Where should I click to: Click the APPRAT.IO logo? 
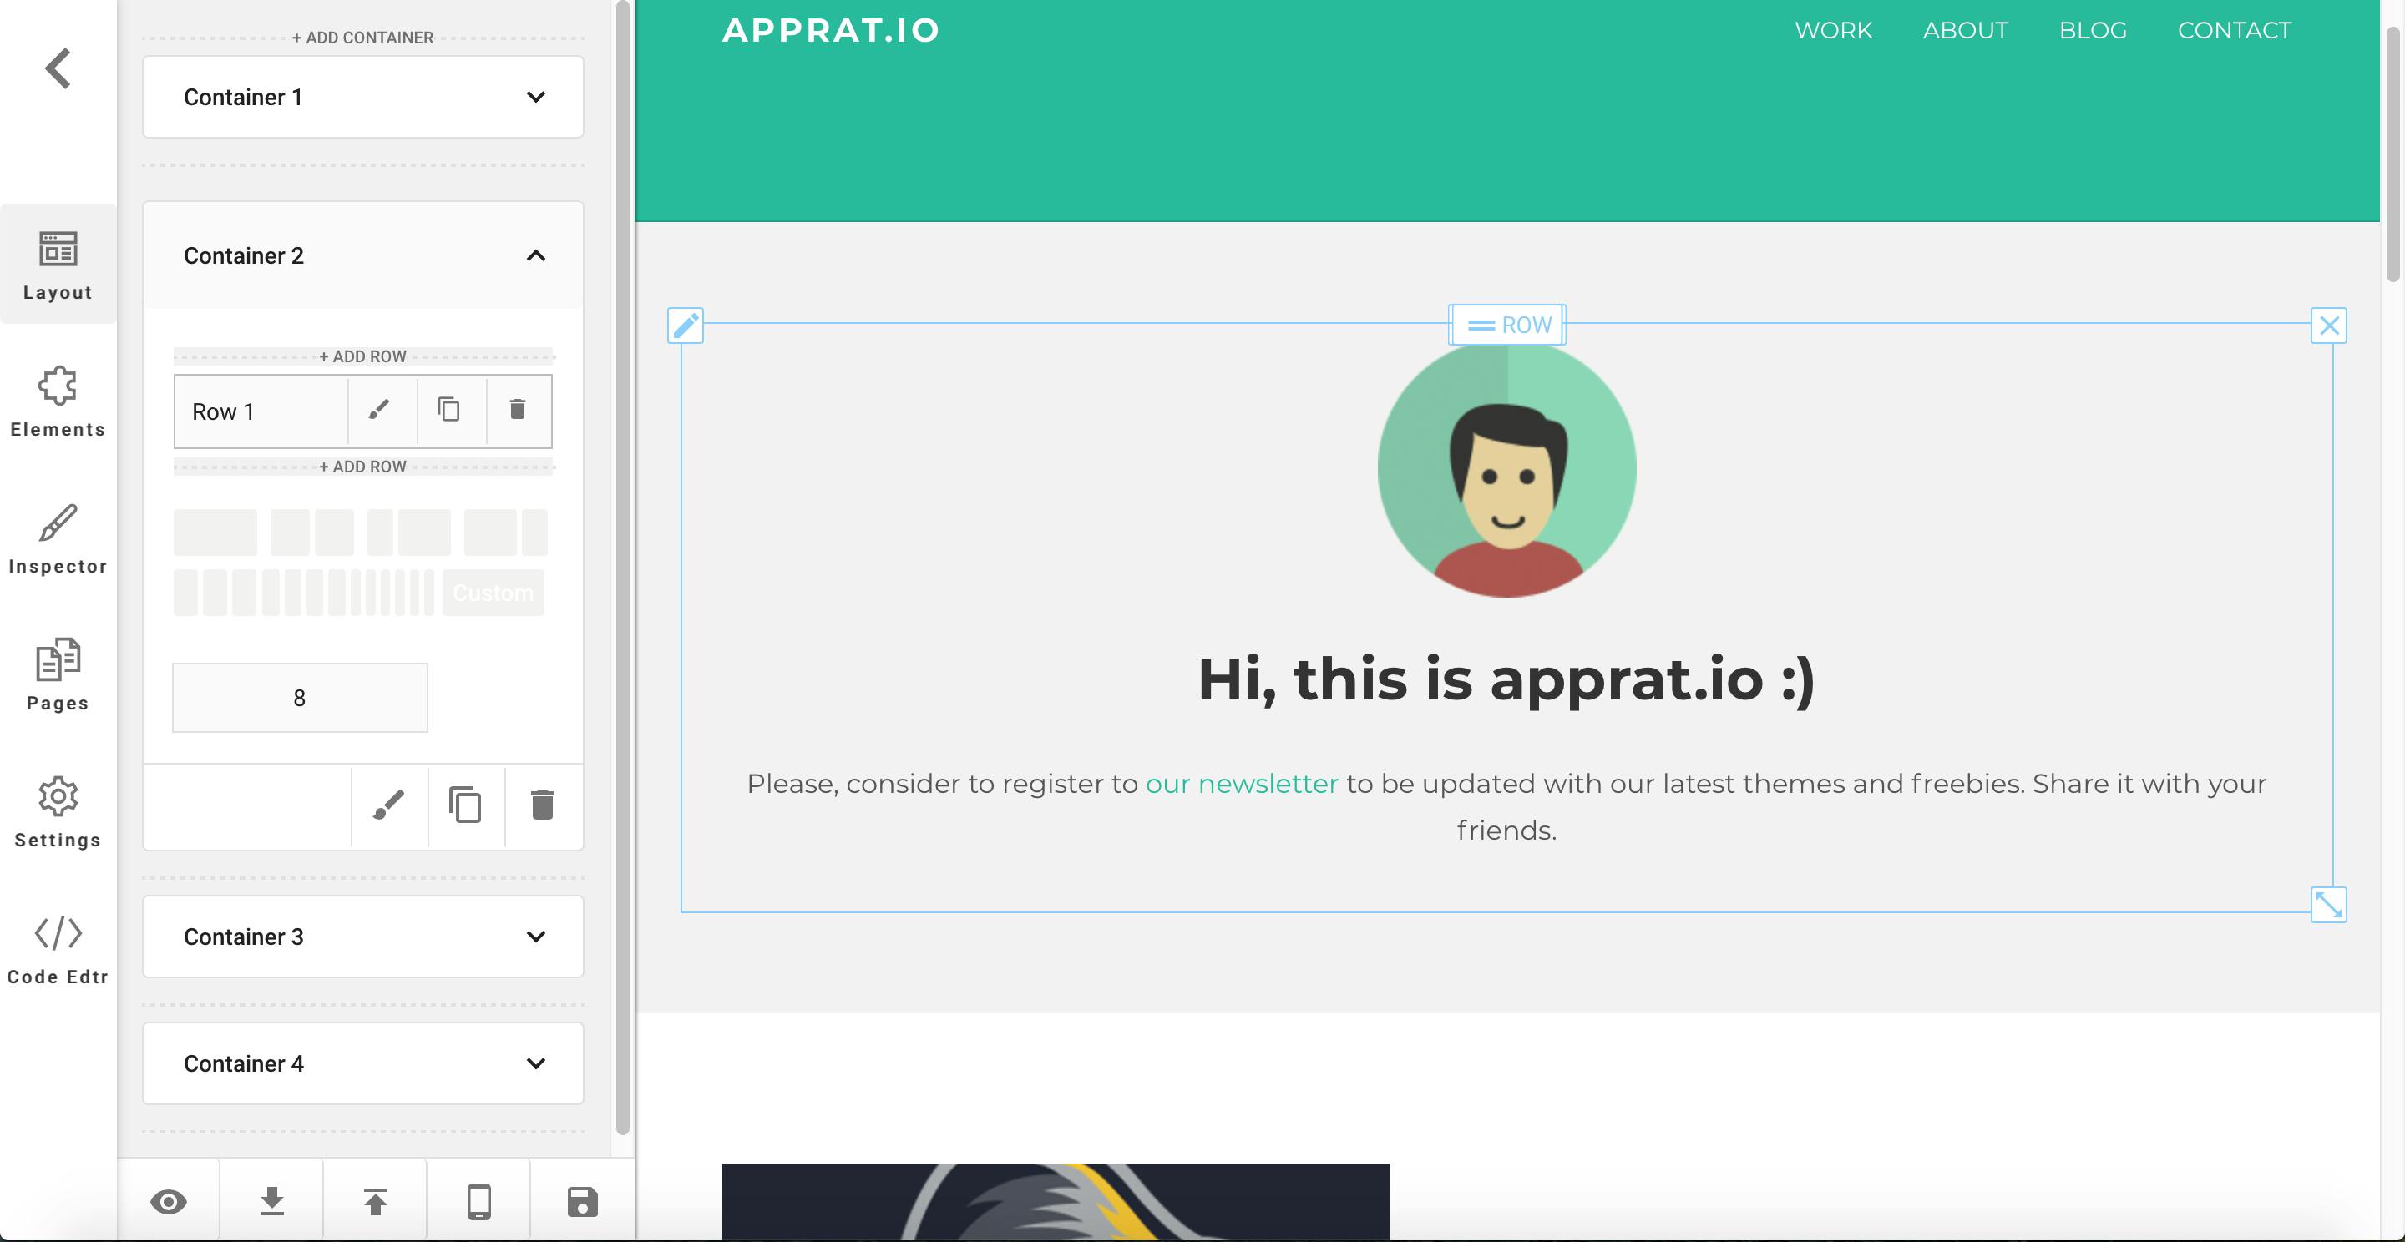click(x=831, y=30)
